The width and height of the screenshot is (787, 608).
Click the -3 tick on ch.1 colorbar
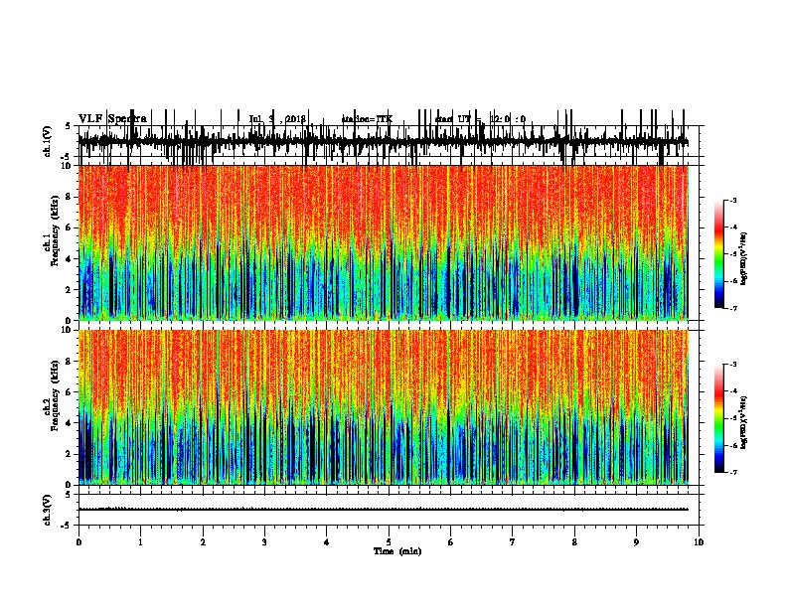(732, 200)
